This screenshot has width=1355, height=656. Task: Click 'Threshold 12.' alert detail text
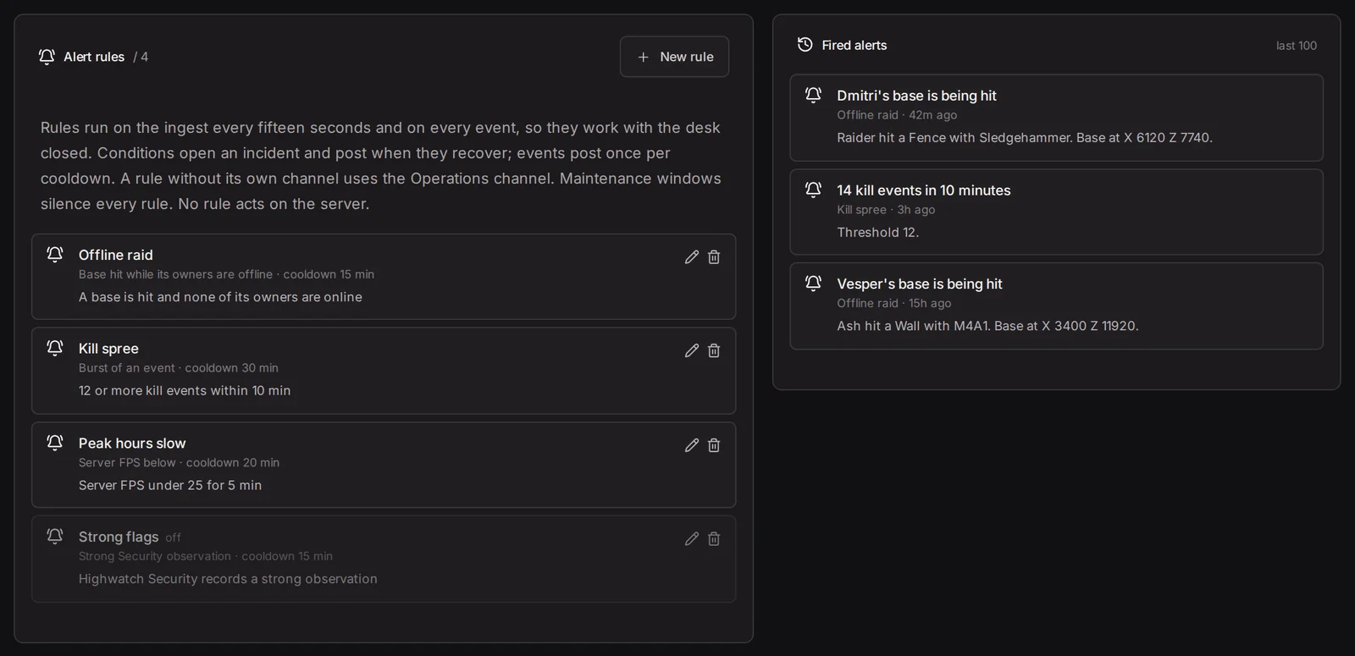(878, 232)
